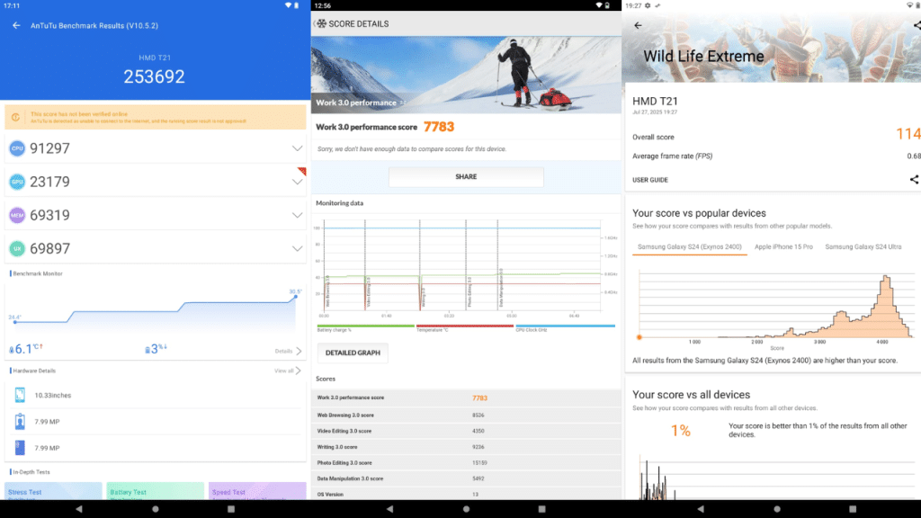The height and width of the screenshot is (518, 921).
Task: Tap the SCORE DETAILS header title
Action: click(x=358, y=24)
